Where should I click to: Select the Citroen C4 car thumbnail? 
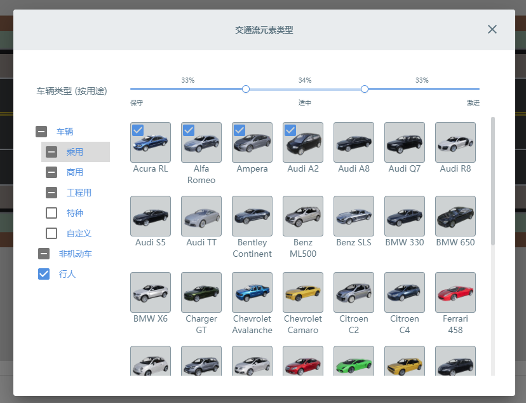405,292
